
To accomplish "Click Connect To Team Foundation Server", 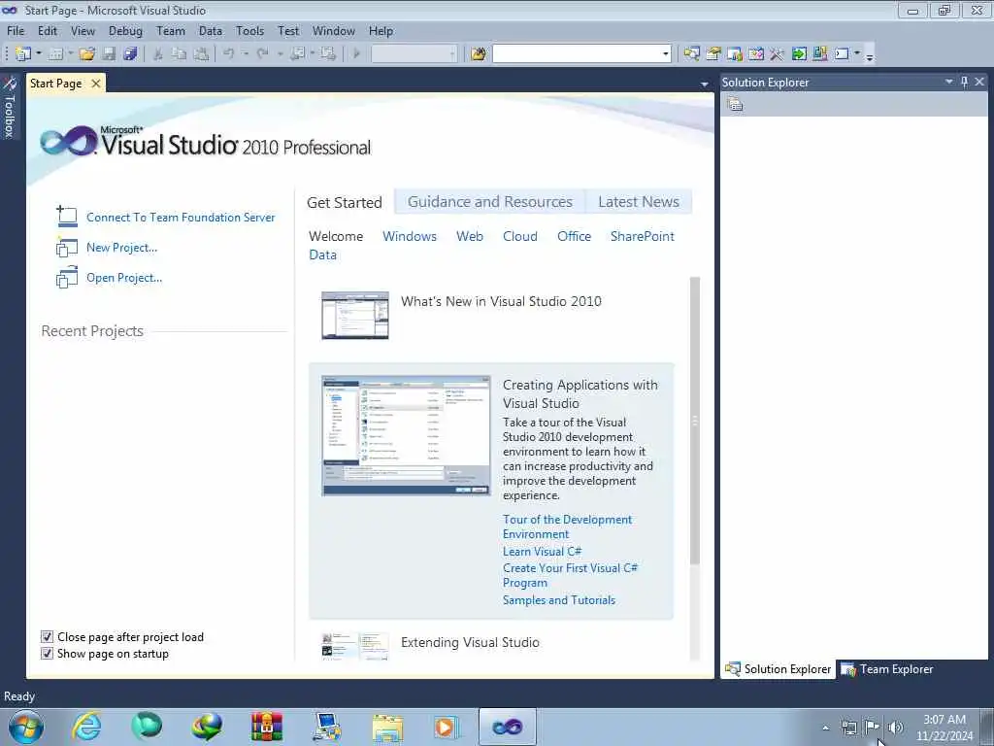I will tap(181, 217).
